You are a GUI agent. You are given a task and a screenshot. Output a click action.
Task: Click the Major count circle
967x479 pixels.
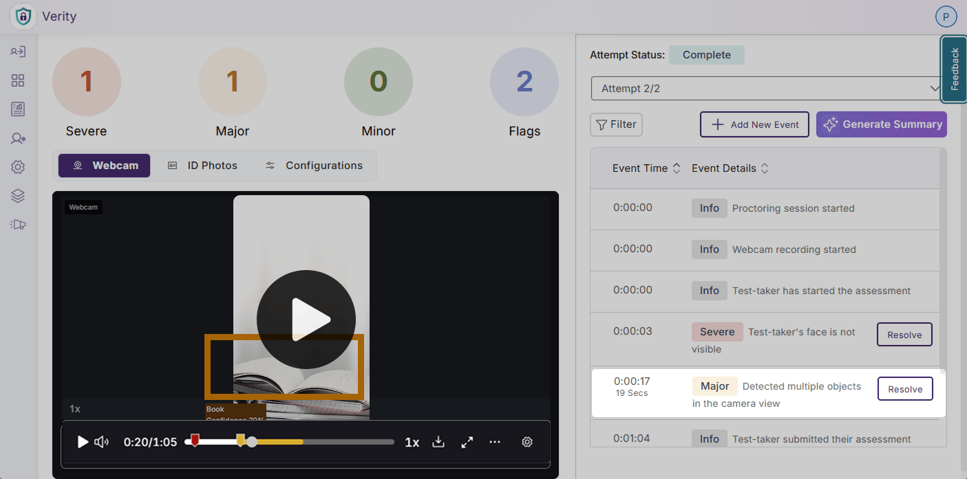[233, 82]
